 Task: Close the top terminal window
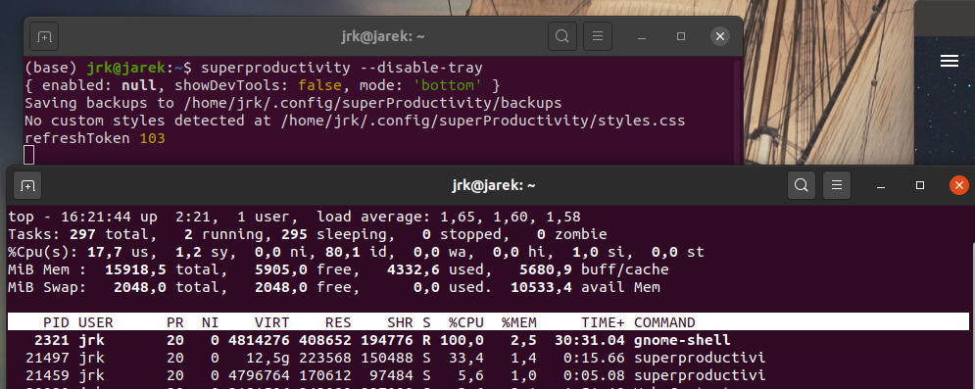tap(959, 185)
